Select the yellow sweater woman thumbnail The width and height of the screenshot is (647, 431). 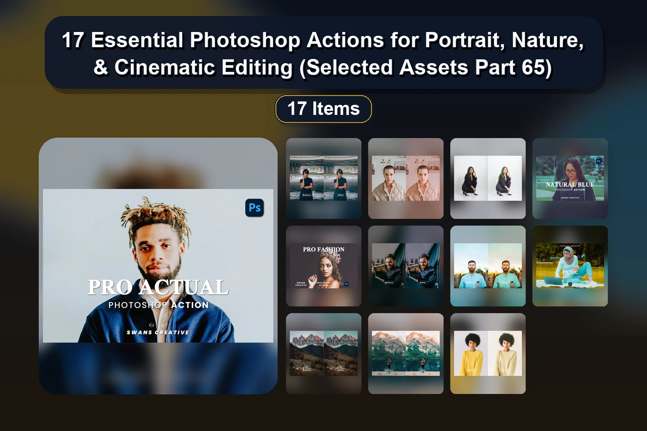[x=488, y=354]
